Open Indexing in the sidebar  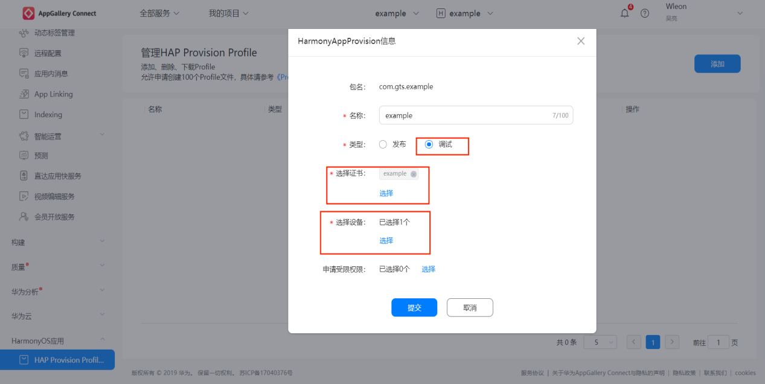tap(48, 115)
